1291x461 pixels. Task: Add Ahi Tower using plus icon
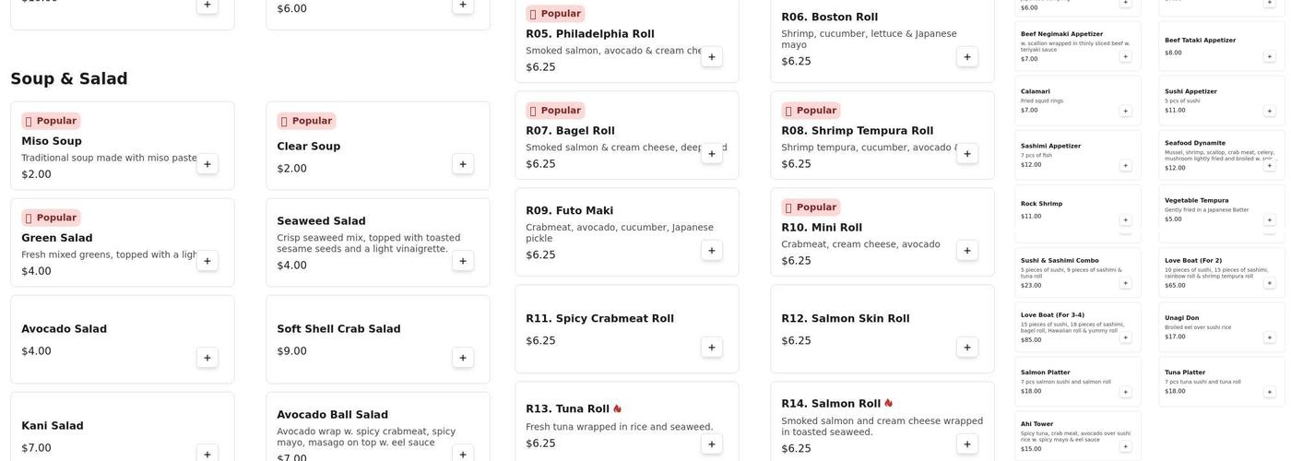pos(1125,446)
